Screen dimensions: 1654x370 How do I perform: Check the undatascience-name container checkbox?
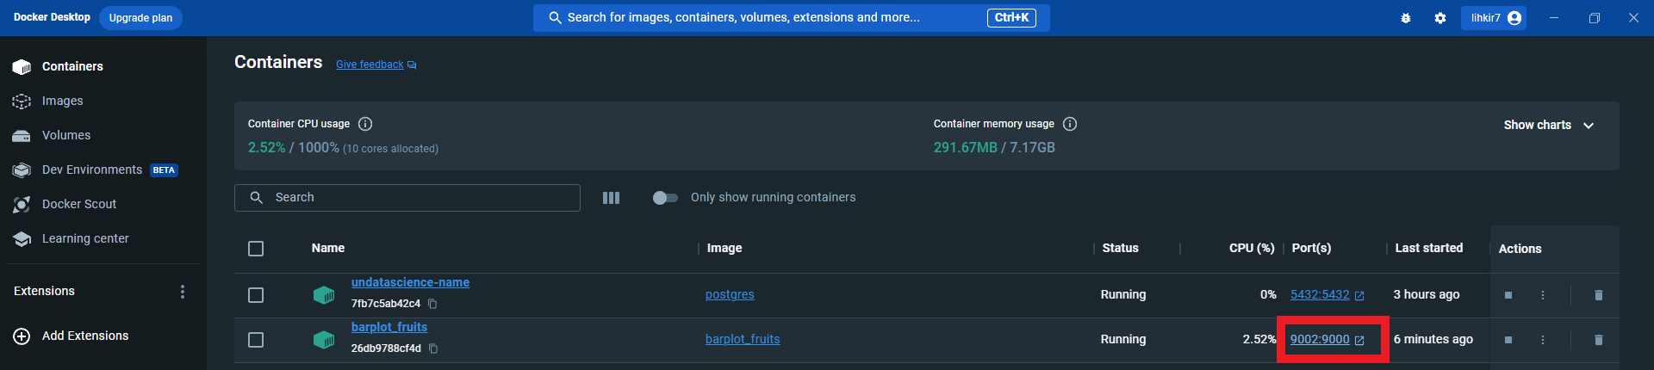tap(256, 295)
